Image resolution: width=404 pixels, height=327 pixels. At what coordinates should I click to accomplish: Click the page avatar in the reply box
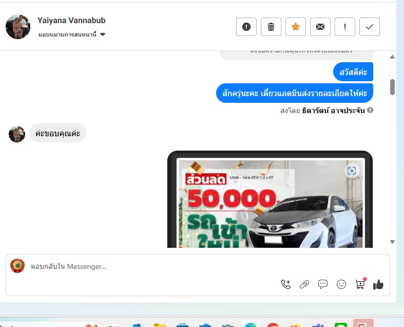coord(17,266)
